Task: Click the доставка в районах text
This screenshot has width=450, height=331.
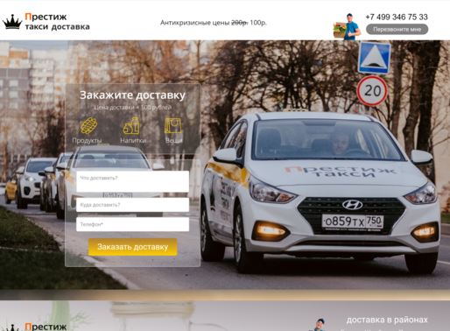Action: click(387, 320)
